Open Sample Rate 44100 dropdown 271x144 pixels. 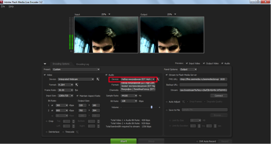(x=129, y=96)
